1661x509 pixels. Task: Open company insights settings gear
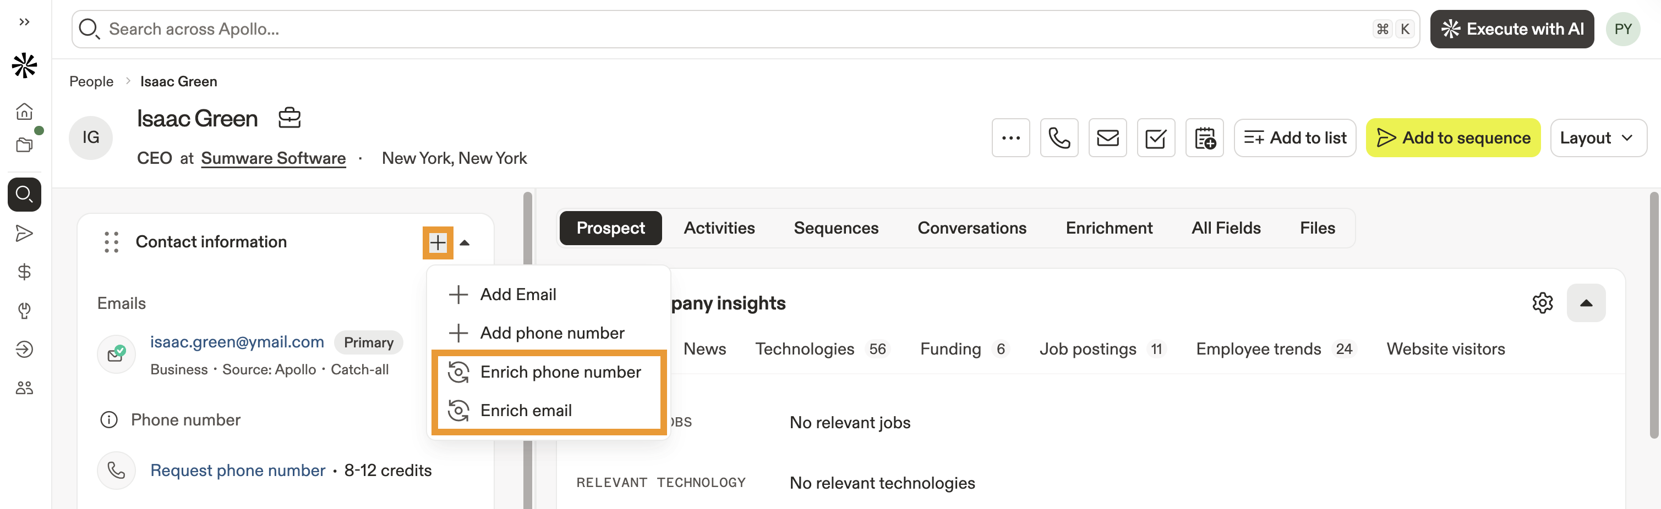pyautogui.click(x=1542, y=303)
